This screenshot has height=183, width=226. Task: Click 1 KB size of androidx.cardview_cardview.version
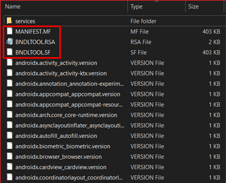(214, 167)
